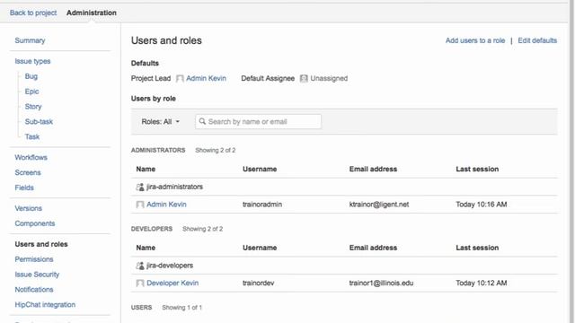Open Add users to a role

coord(475,40)
